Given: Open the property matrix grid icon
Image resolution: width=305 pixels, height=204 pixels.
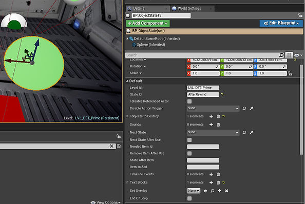Looking at the screenshot, I should [289, 55].
